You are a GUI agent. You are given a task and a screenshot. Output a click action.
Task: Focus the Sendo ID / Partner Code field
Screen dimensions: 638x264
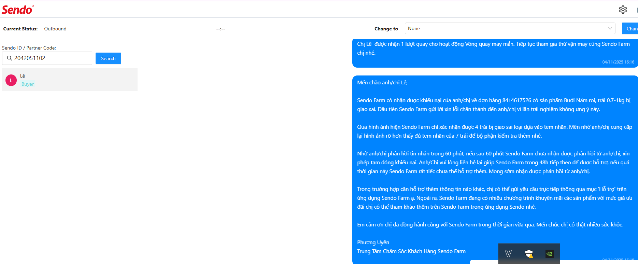point(47,58)
